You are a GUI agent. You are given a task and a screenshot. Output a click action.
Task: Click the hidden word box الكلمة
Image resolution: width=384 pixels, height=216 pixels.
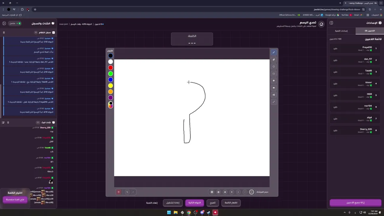pos(192,39)
